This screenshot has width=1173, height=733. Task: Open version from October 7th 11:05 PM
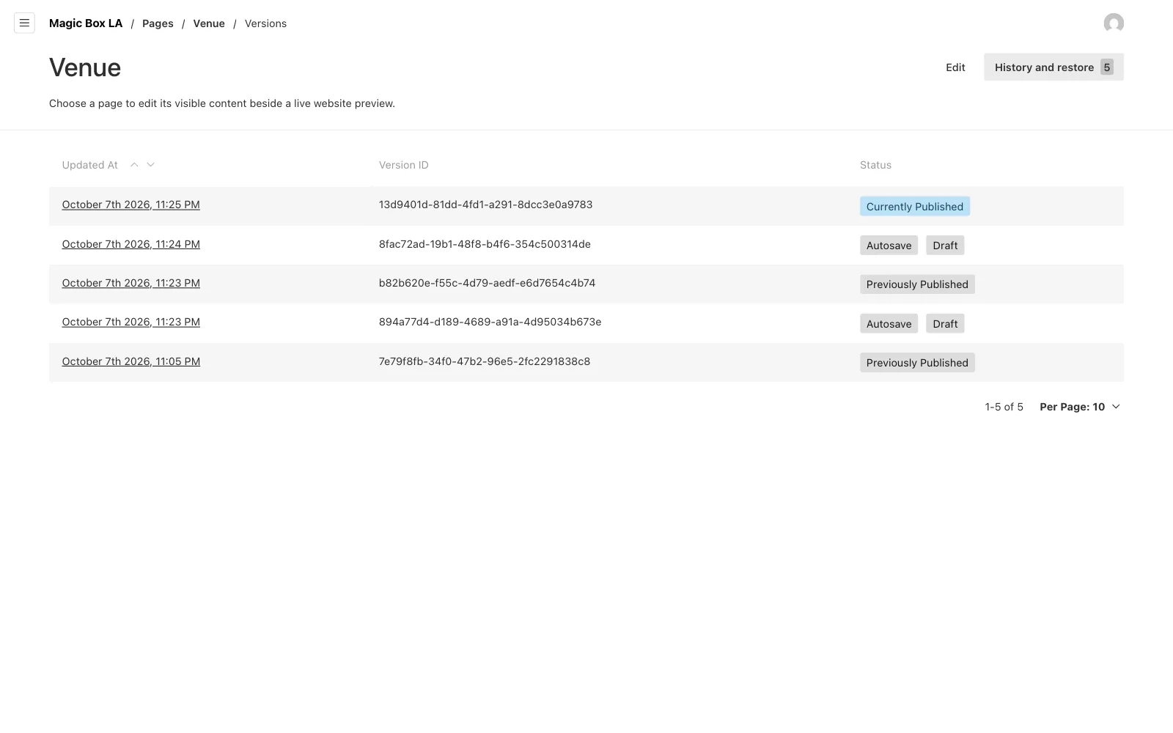coord(131,361)
